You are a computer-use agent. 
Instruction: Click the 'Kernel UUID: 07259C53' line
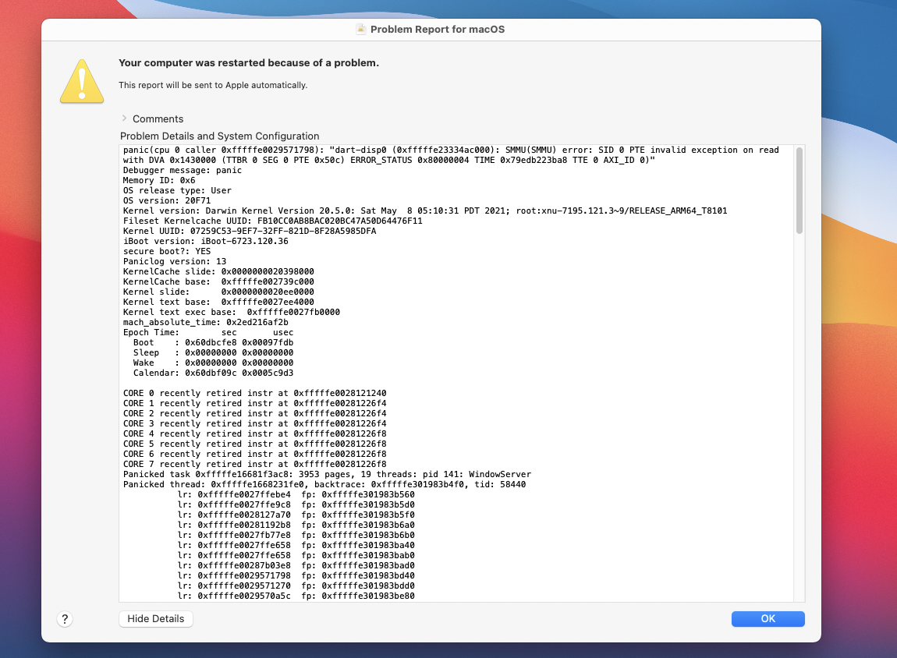pyautogui.click(x=250, y=231)
